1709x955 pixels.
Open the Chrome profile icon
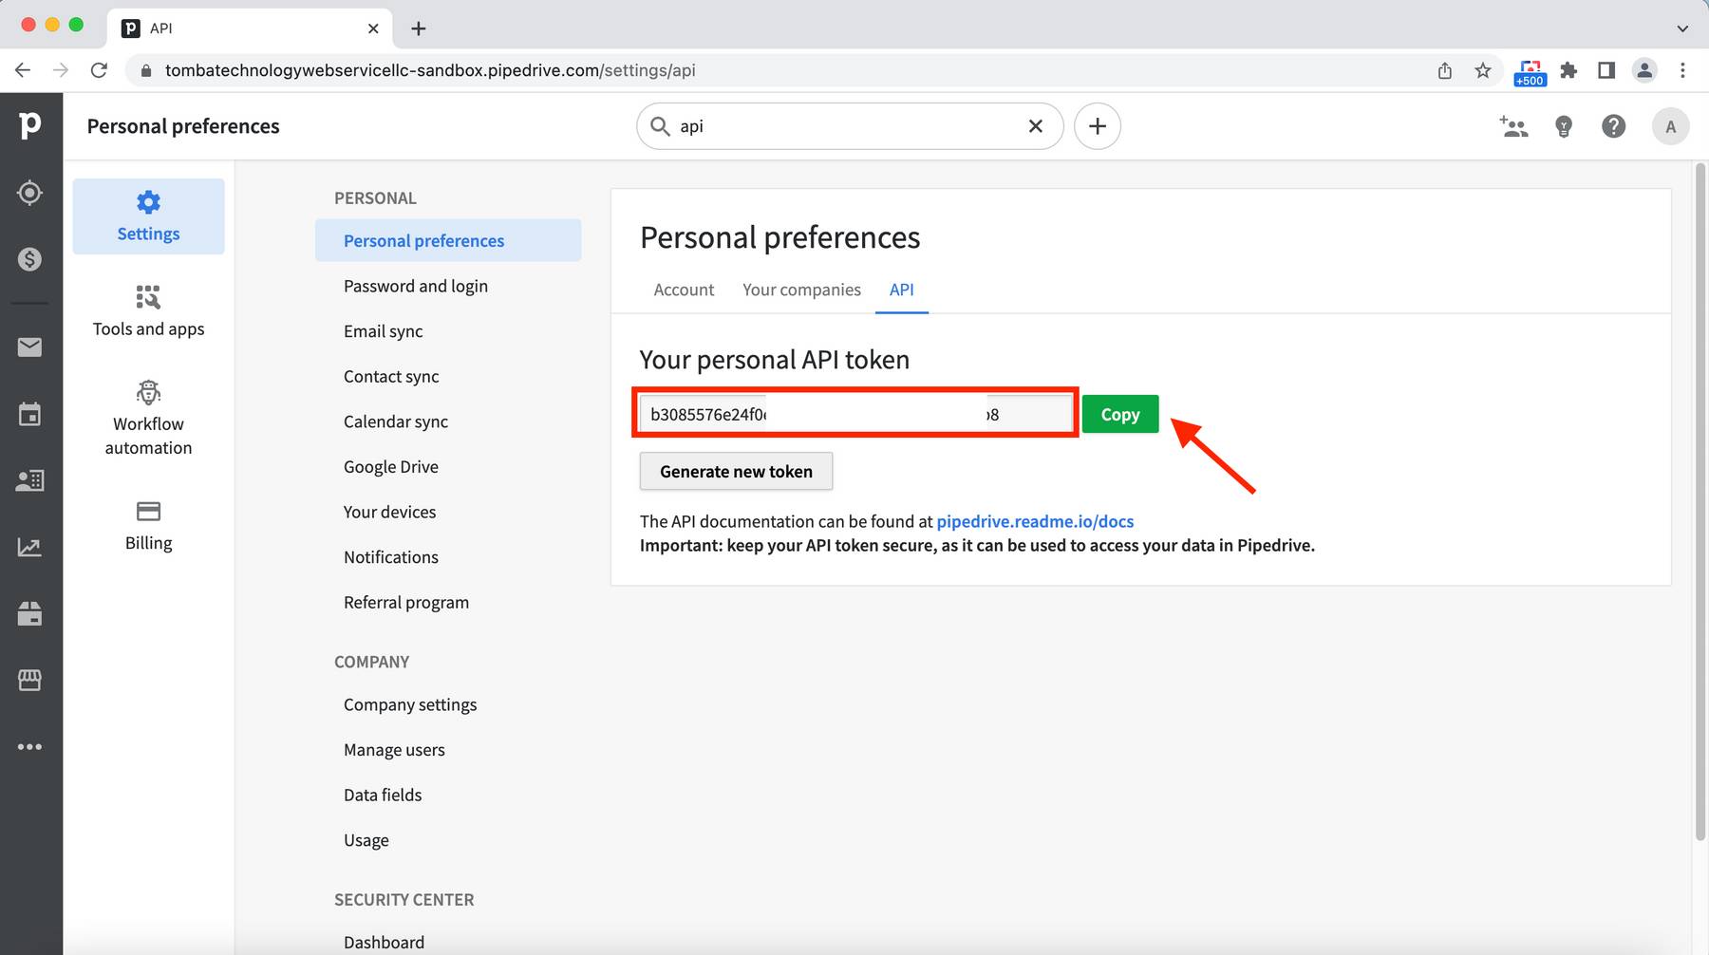(1644, 70)
